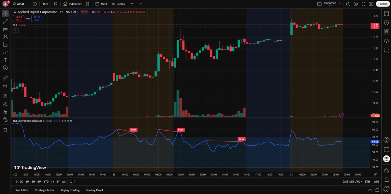Select the zoom in tool

pos(5,86)
